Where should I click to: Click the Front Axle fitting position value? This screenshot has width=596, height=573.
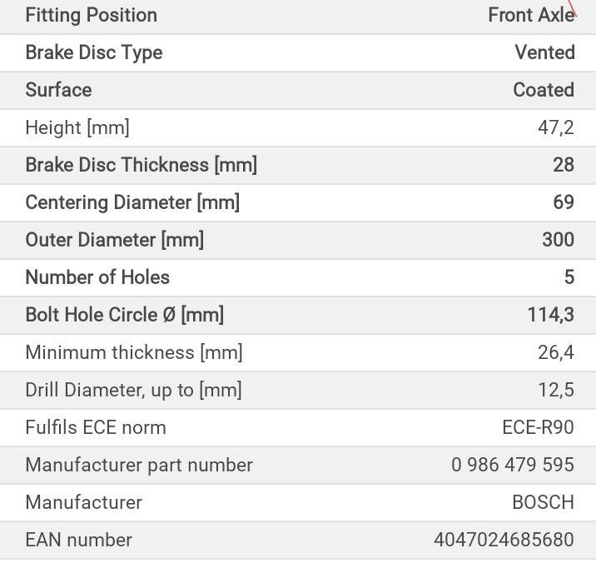530,15
